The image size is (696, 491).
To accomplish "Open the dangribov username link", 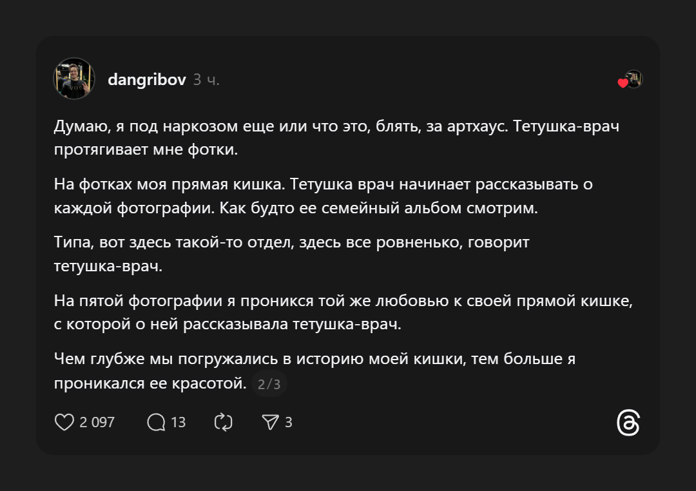I will pyautogui.click(x=147, y=80).
